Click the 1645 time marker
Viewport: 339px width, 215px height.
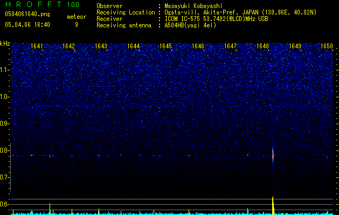[165, 46]
